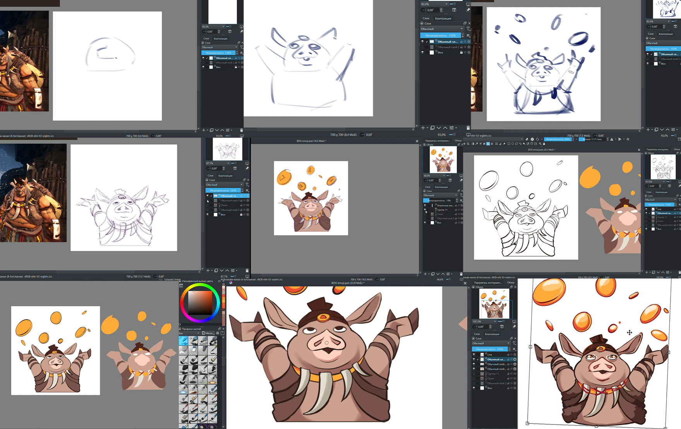Delete layer via trash in the 66,6% panel
The height and width of the screenshot is (429, 681).
[x=461, y=274]
